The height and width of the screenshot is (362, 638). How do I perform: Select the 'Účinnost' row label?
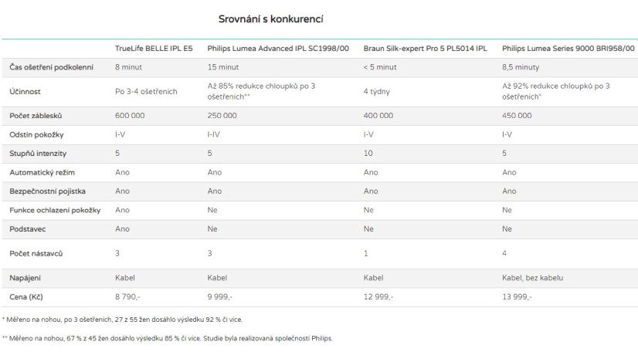[x=24, y=91]
